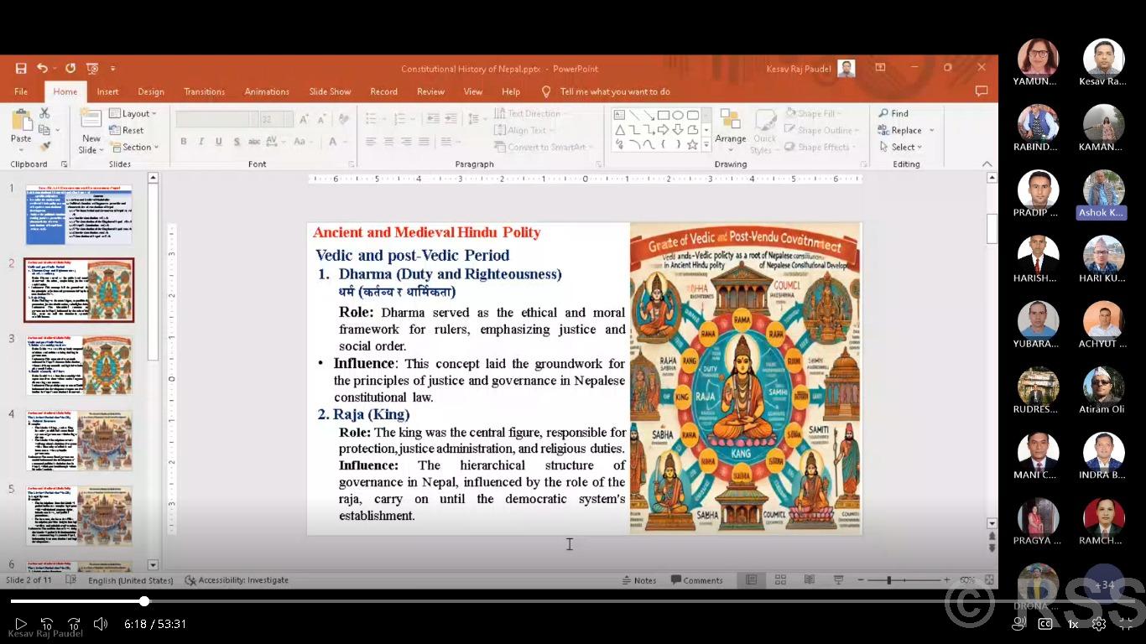The height and width of the screenshot is (644, 1146).
Task: Toggle closed captions on the video
Action: click(x=1045, y=624)
